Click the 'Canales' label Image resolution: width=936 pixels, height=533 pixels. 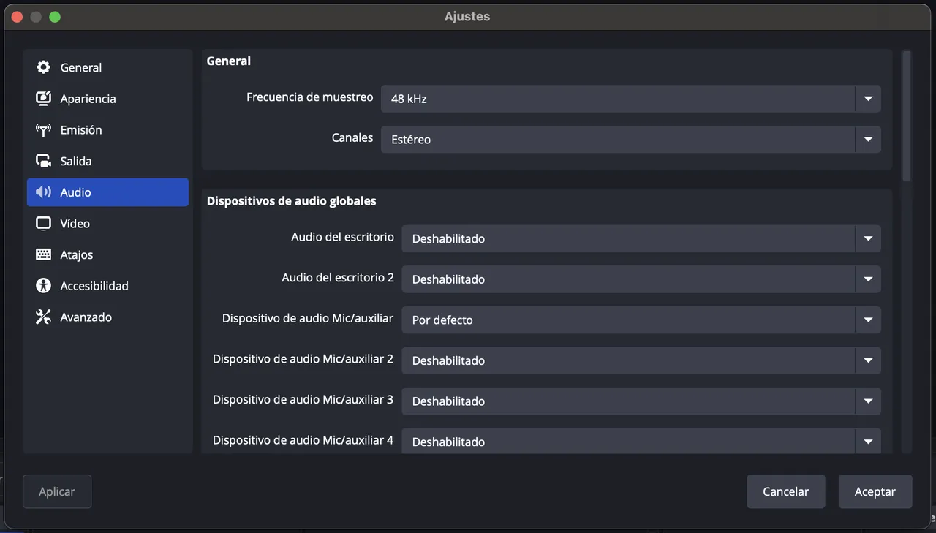pos(352,137)
